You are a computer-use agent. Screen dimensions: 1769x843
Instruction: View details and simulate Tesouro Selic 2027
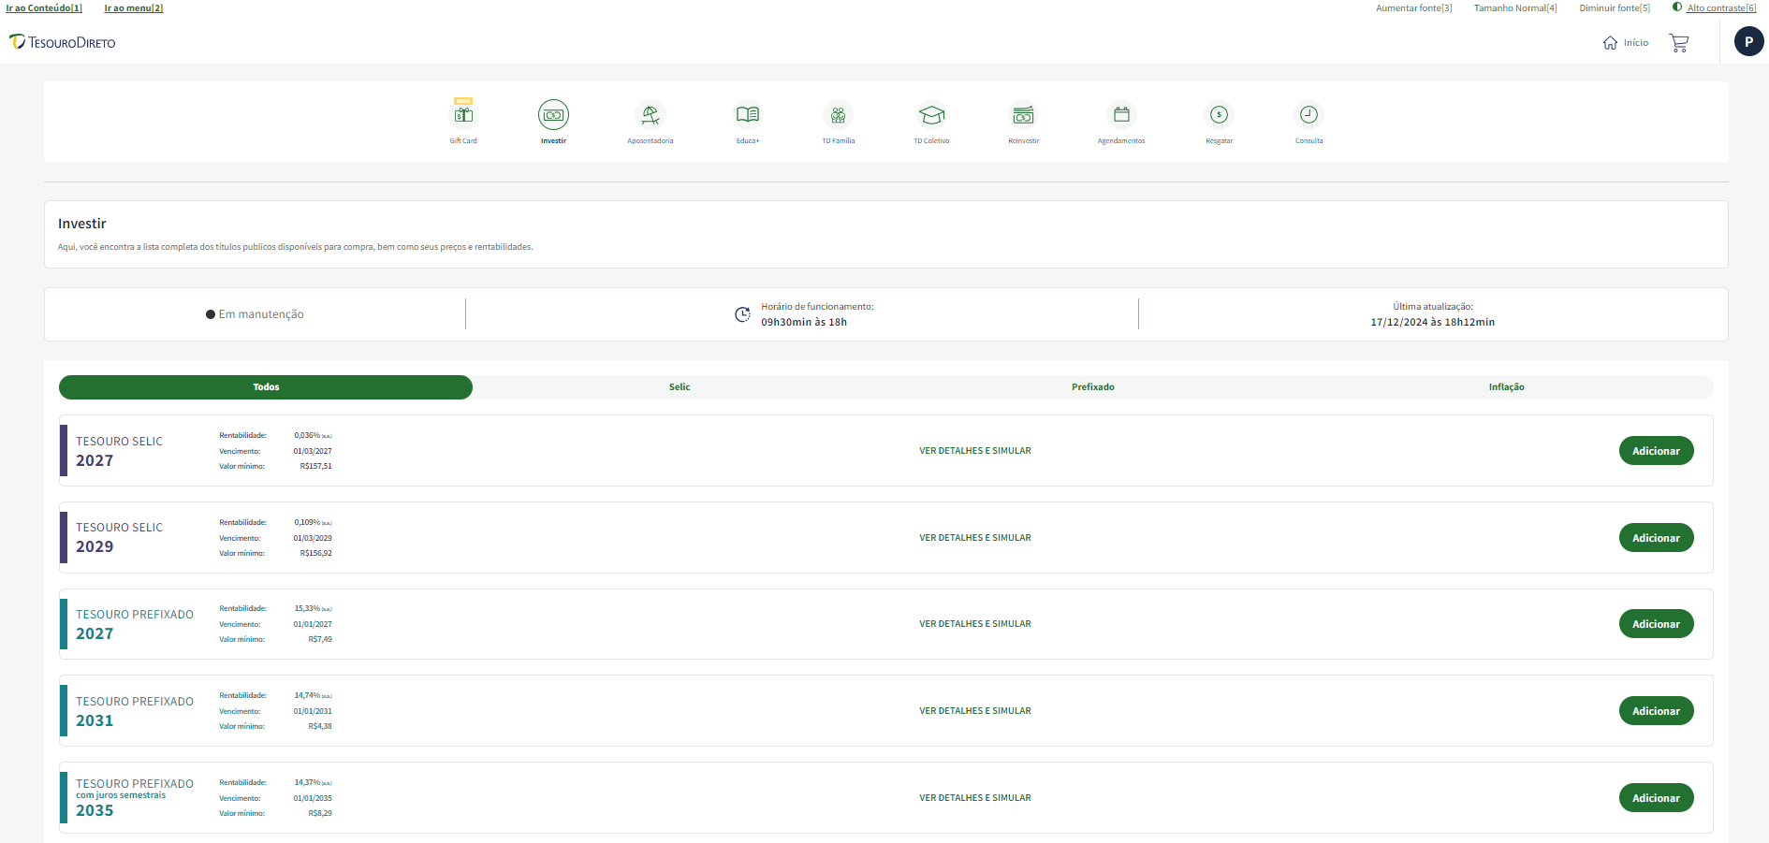tap(975, 451)
